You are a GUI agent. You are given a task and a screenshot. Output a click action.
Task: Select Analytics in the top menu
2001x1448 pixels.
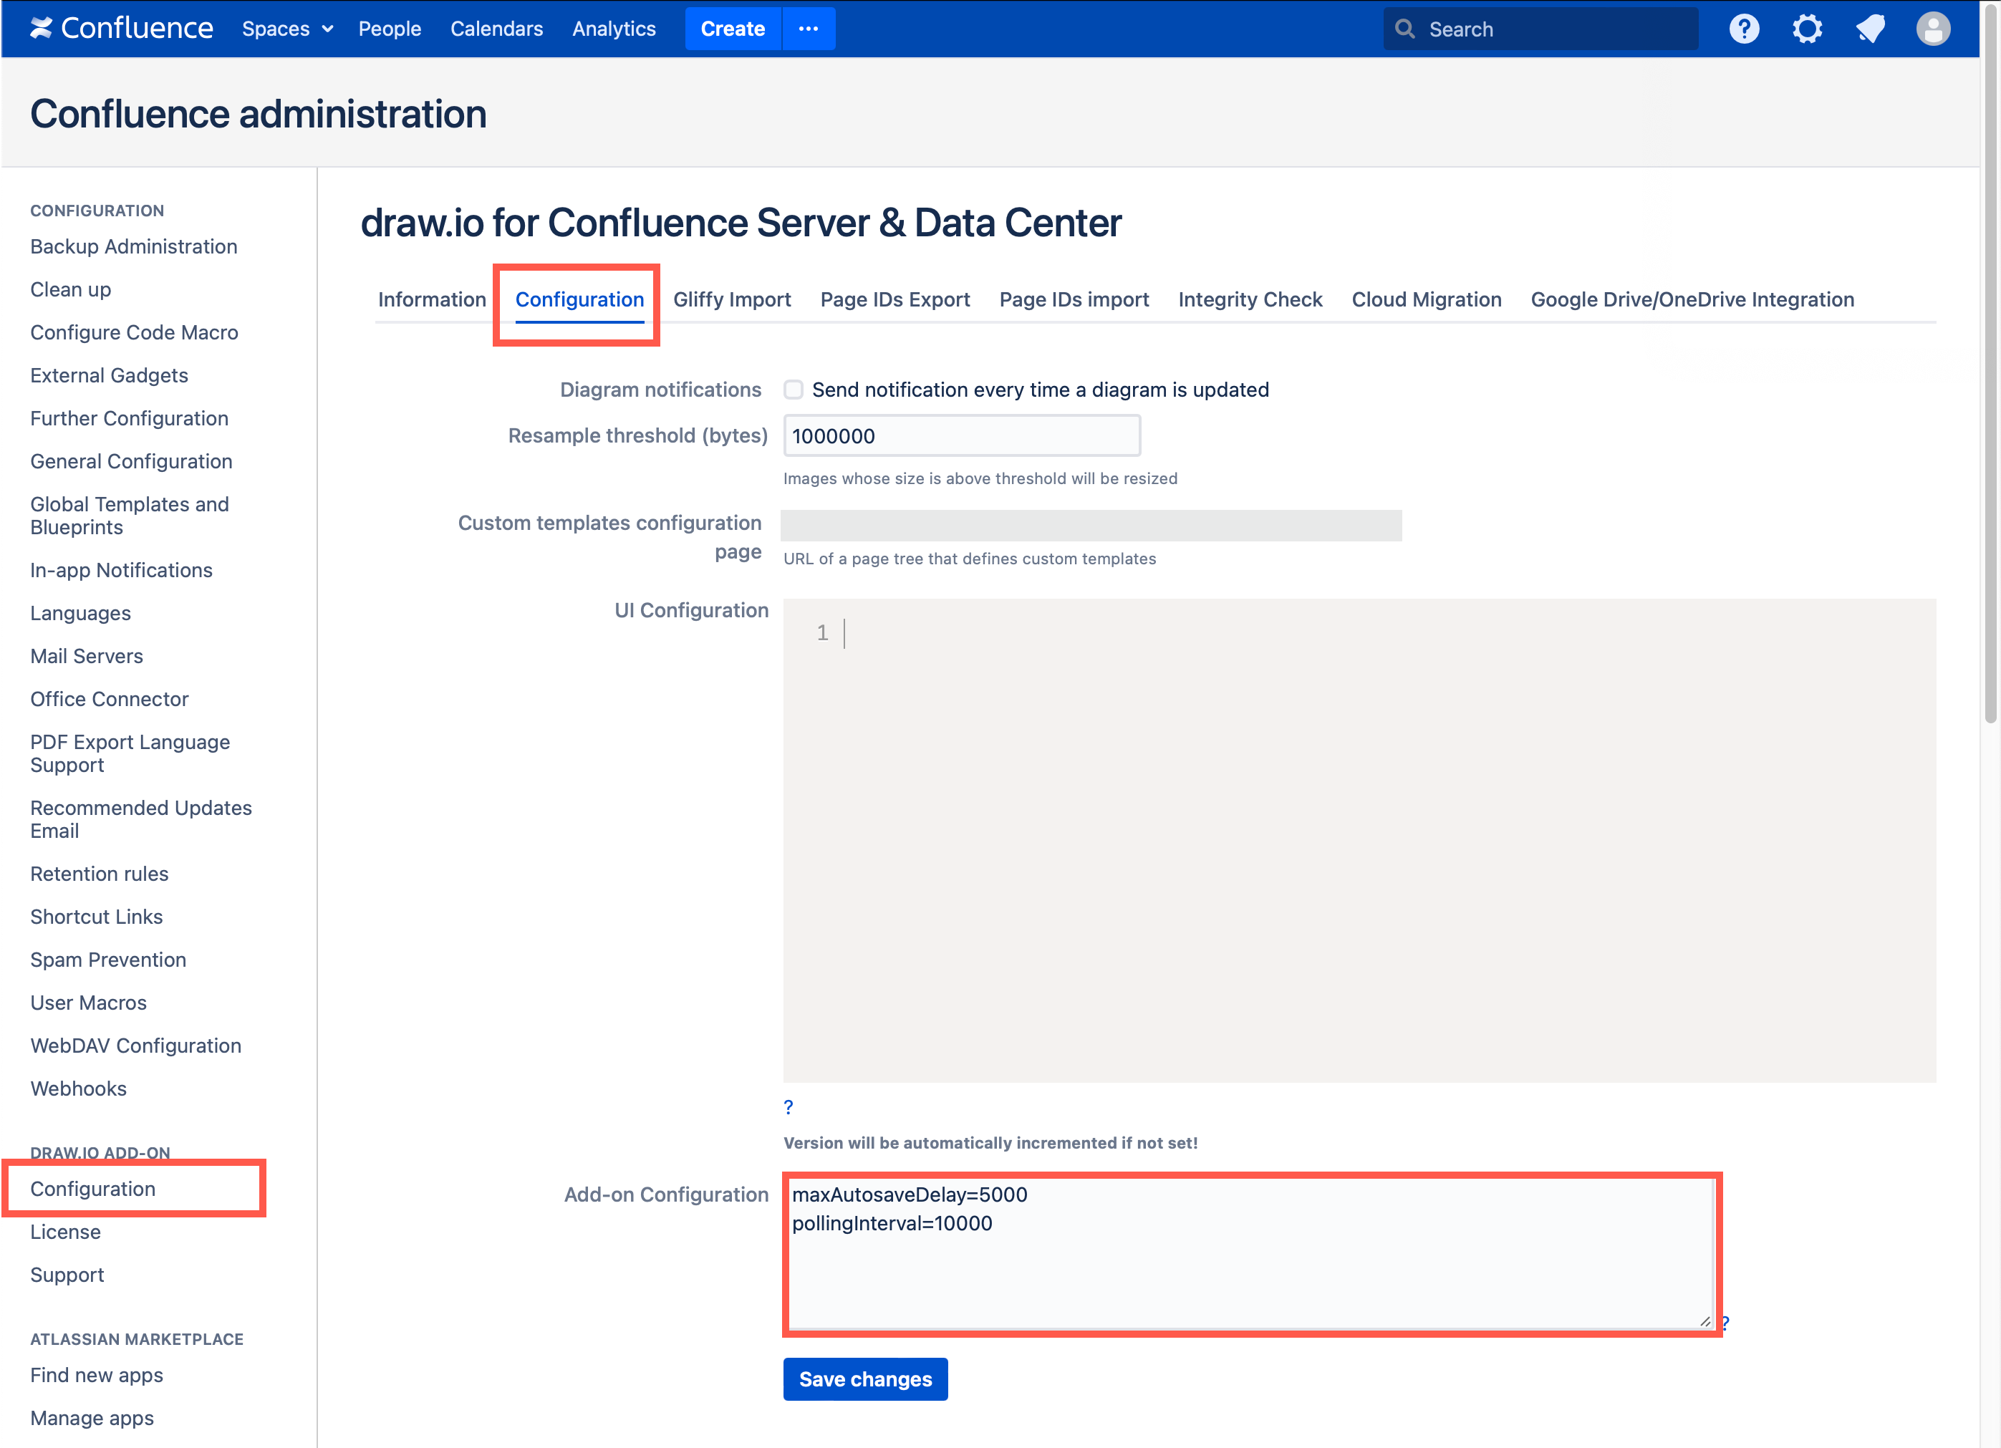pyautogui.click(x=613, y=28)
